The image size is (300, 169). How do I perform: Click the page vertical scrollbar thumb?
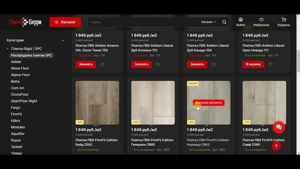coord(298,61)
